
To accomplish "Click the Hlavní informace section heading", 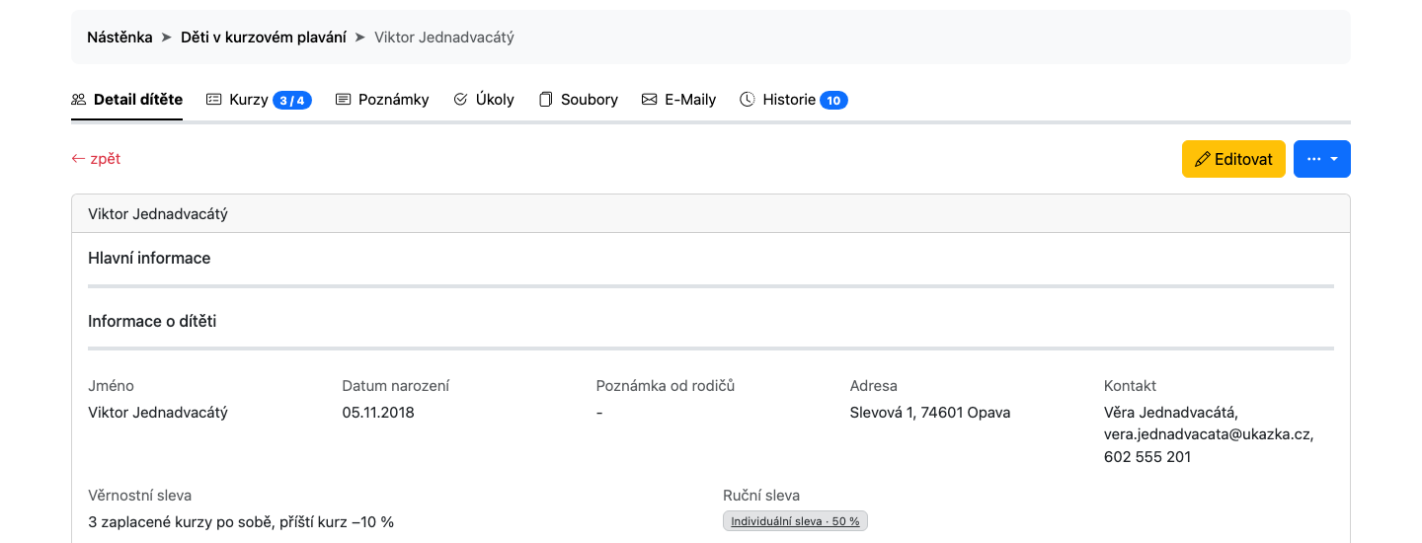I will (149, 258).
